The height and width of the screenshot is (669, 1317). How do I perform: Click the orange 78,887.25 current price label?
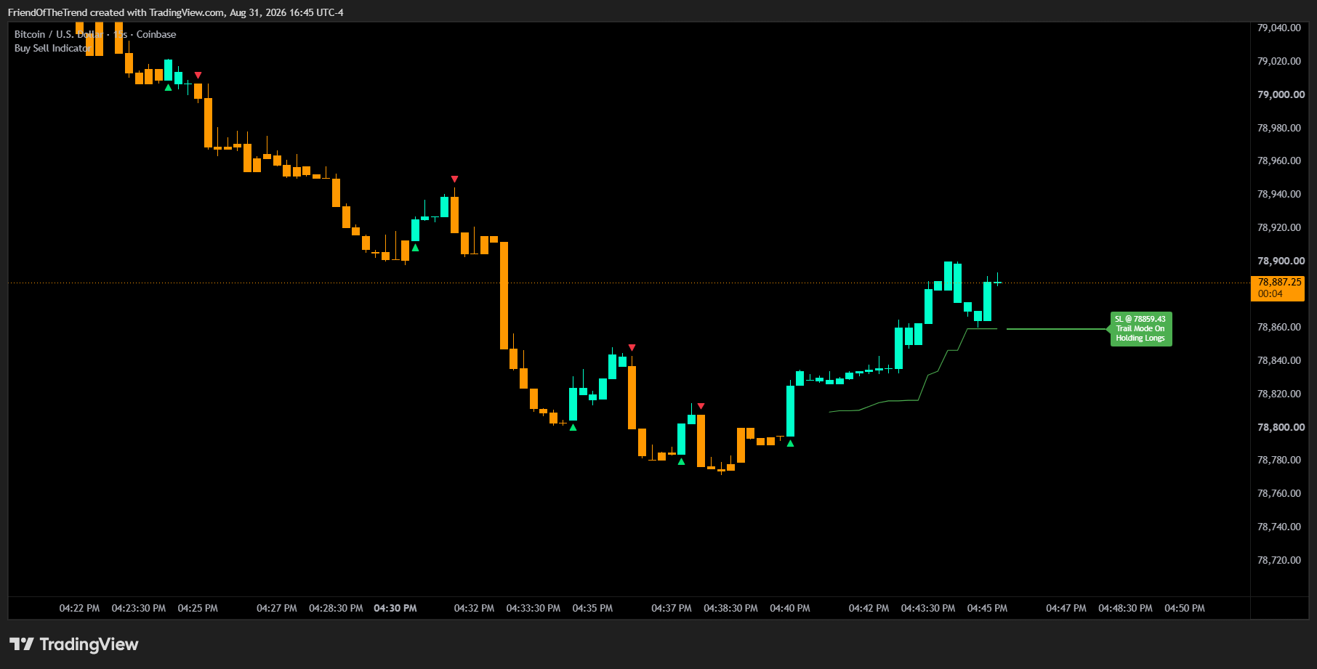click(x=1277, y=288)
